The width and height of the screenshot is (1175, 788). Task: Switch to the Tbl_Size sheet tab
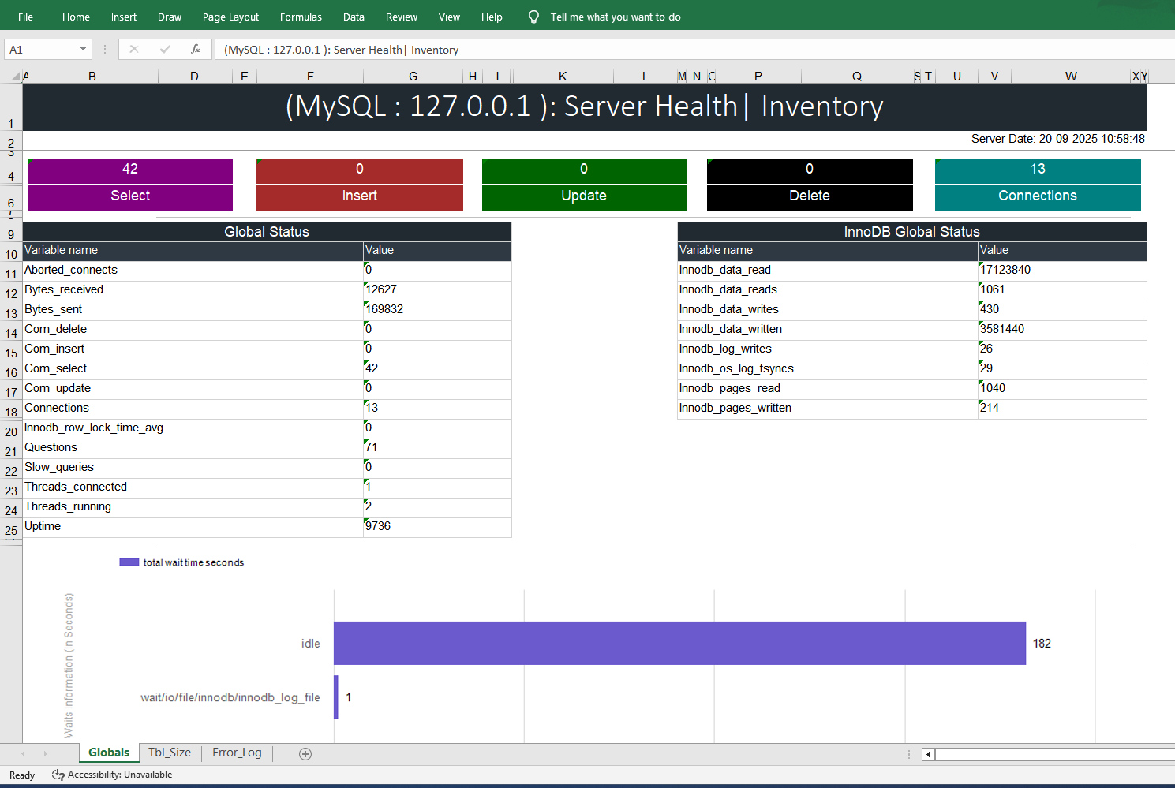point(170,753)
